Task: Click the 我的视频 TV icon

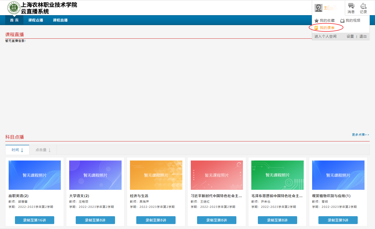Action: (342, 20)
